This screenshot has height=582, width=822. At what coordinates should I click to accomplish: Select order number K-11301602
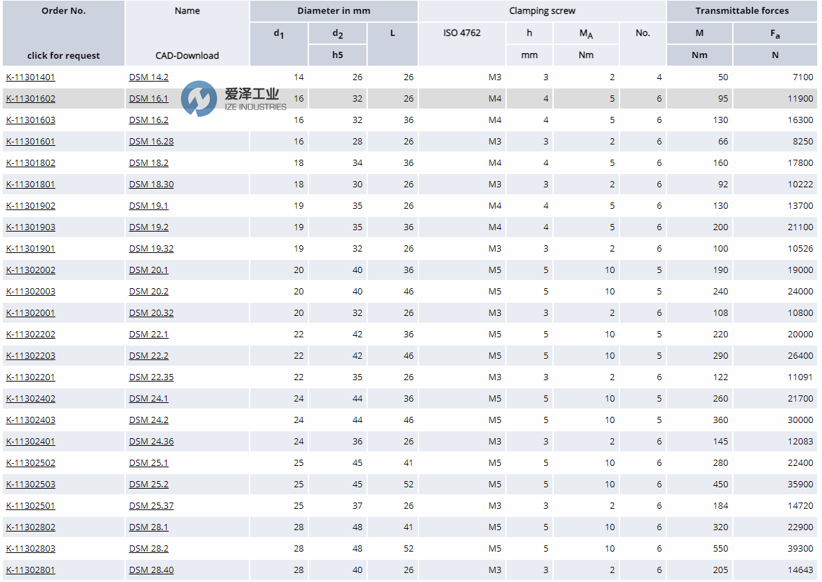(x=30, y=98)
